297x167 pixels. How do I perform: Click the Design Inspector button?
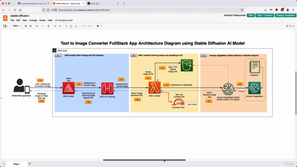point(285,15)
